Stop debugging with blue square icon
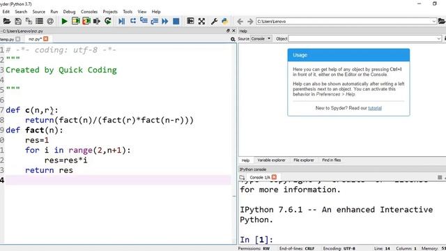 tap(176, 21)
